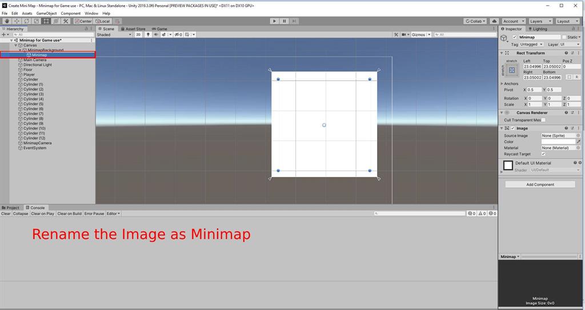Toggle Collapse in Console
Image resolution: width=585 pixels, height=310 pixels.
coord(21,214)
